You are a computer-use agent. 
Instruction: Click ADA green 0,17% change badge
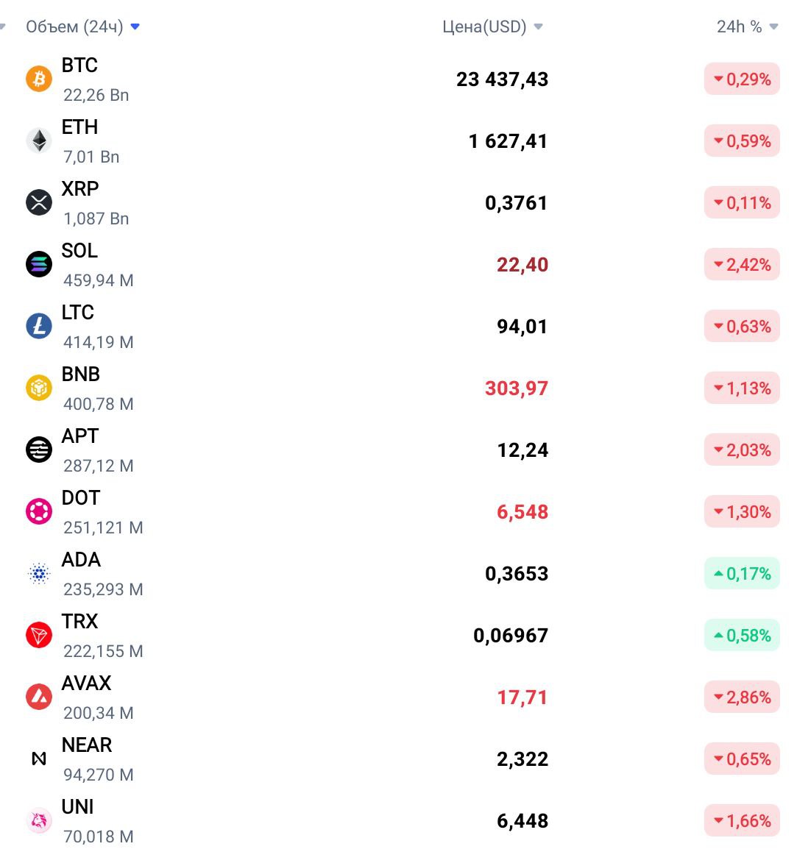(x=742, y=574)
